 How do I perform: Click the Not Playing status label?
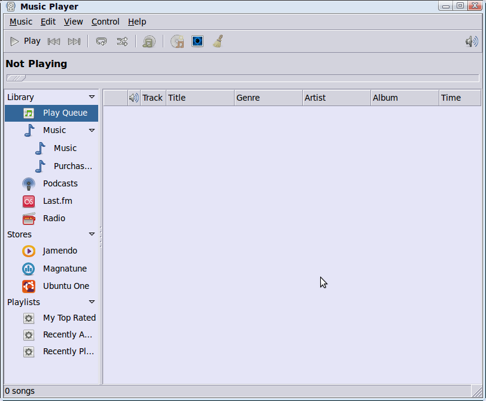click(37, 64)
